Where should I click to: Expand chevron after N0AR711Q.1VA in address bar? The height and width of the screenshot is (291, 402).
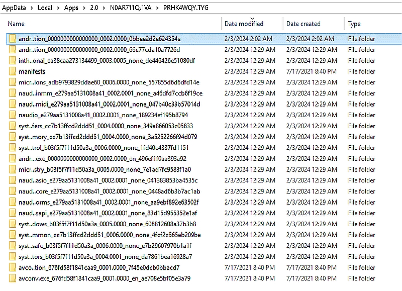(157, 8)
